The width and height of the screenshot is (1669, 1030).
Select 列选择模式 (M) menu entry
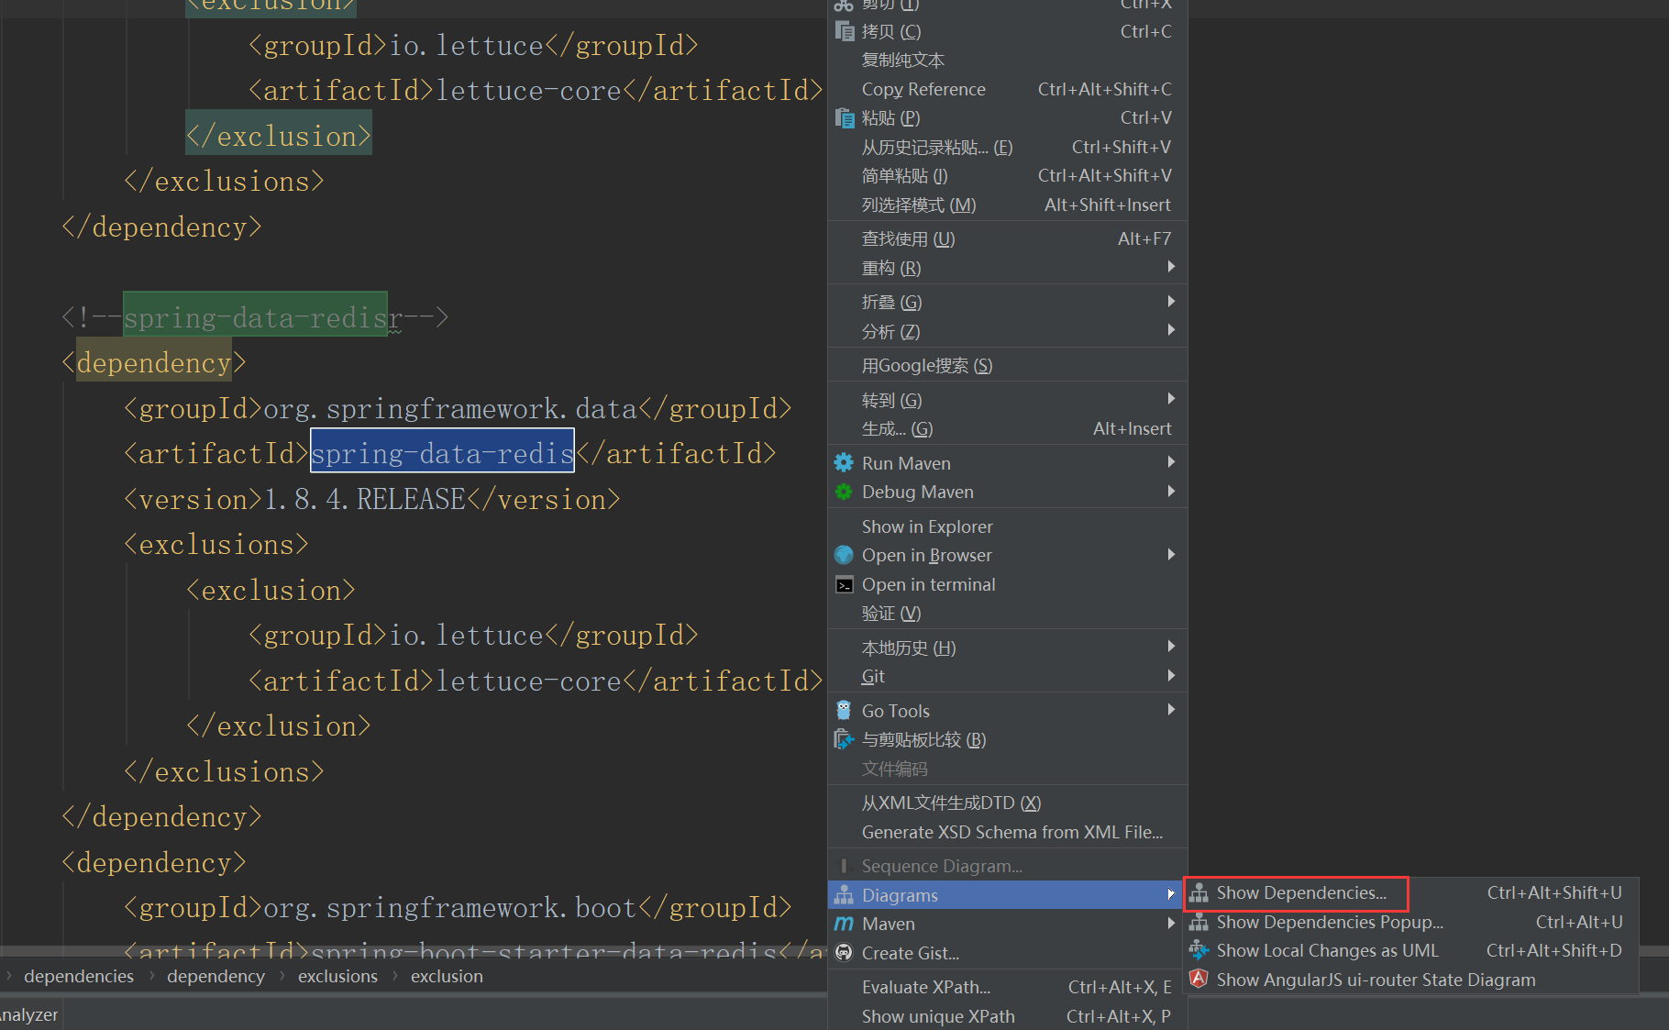pos(1007,205)
